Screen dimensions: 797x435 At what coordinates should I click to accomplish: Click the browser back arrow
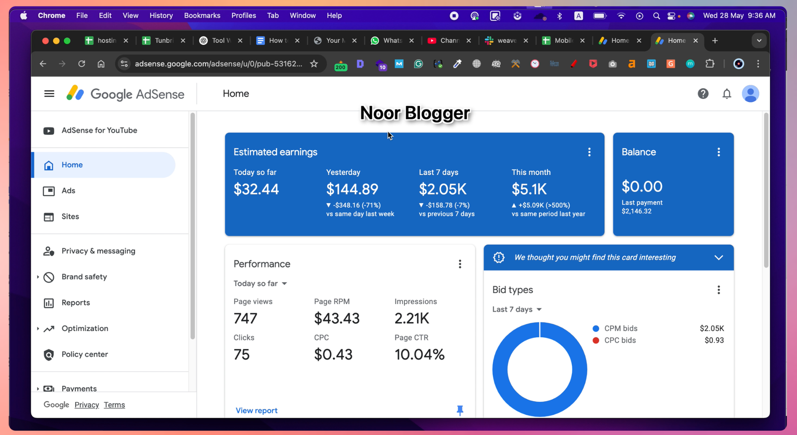coord(43,64)
